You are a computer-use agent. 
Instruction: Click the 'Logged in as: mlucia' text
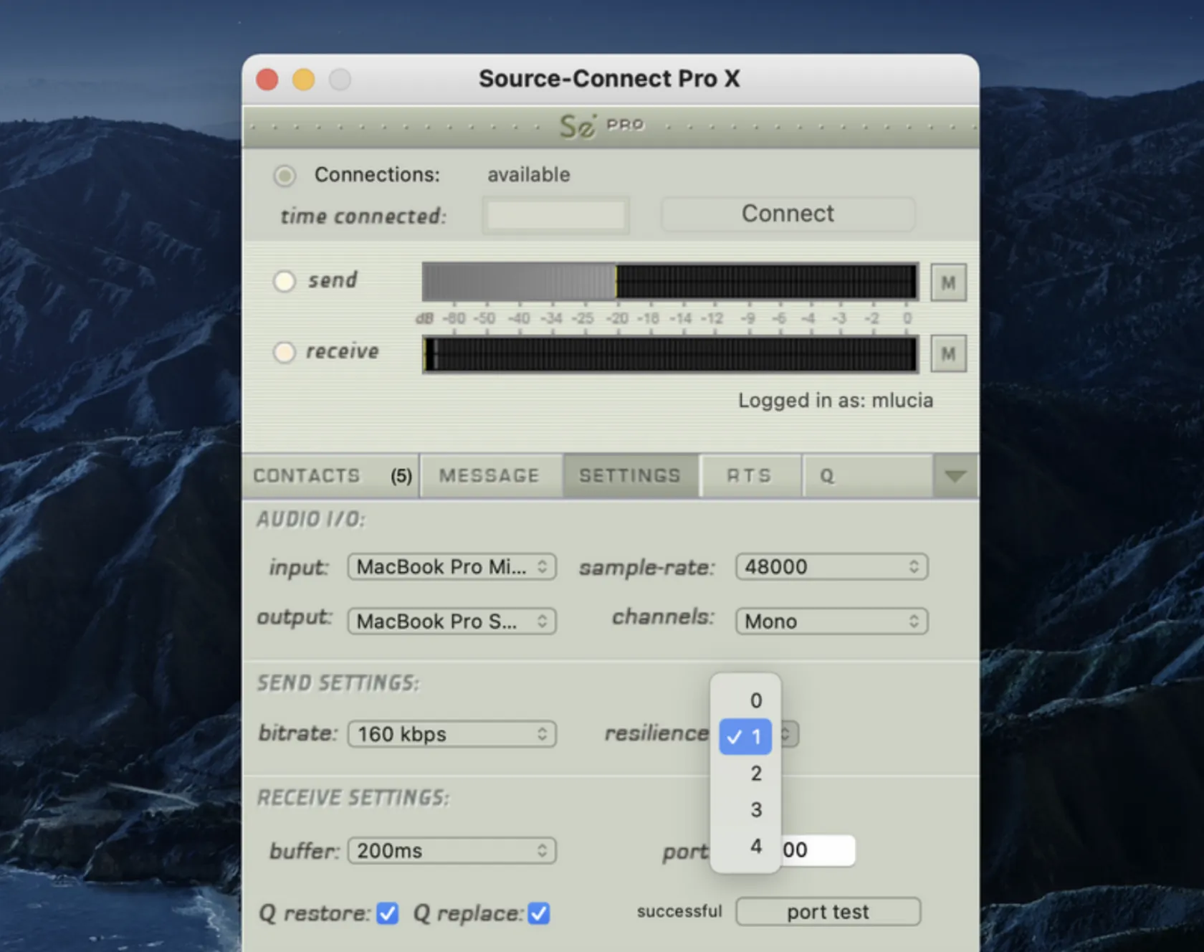[x=836, y=401]
